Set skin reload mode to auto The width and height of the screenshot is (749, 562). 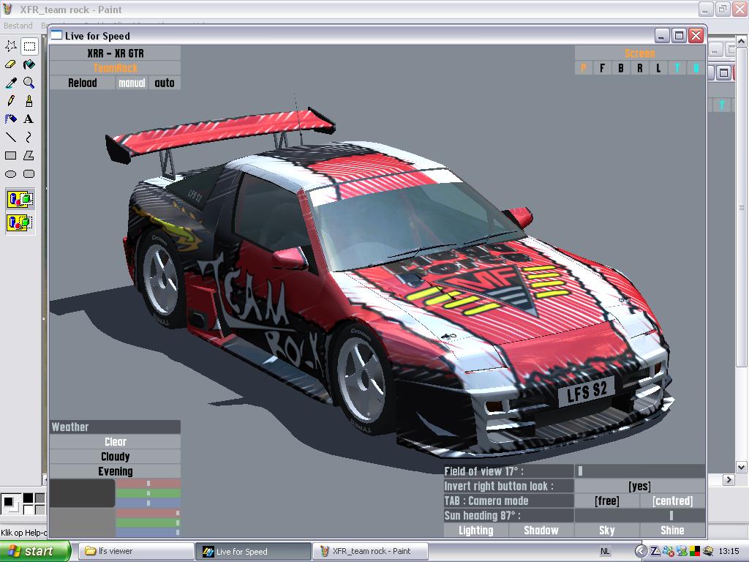tap(165, 83)
